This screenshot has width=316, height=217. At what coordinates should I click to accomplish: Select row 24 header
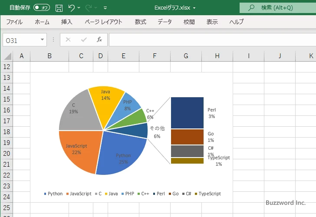tap(7, 197)
